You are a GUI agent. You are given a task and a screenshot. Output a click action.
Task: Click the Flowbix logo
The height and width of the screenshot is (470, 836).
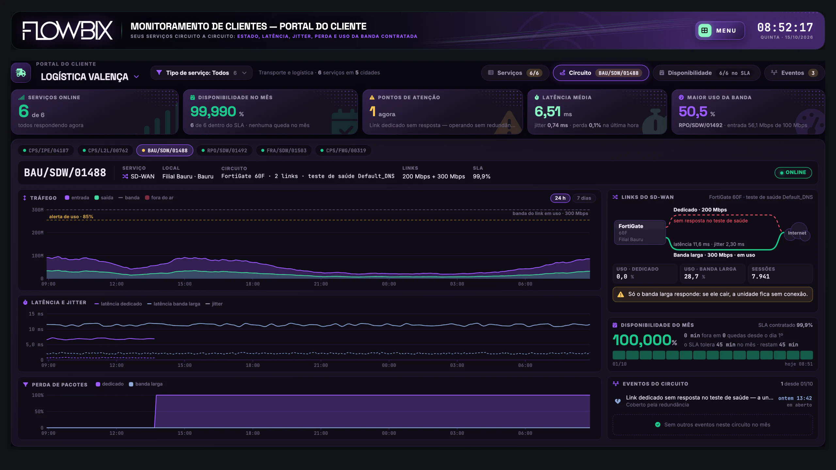(x=68, y=31)
